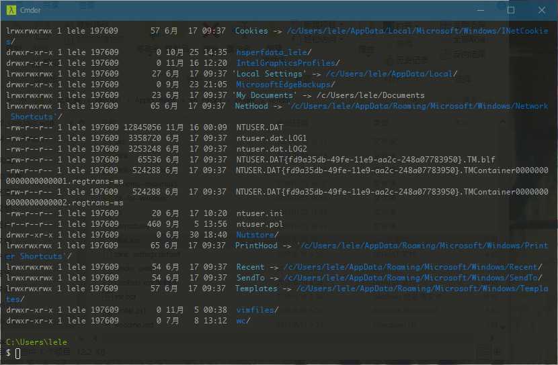The height and width of the screenshot is (365, 558).
Task: Click the NetHood symlink name
Action: point(251,106)
